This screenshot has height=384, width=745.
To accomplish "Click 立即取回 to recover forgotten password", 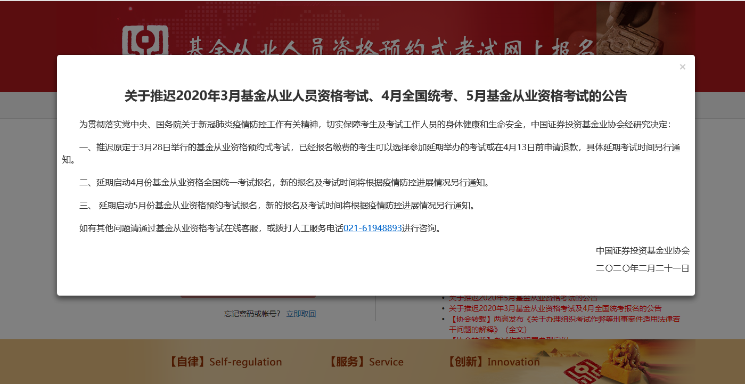I will pos(301,314).
